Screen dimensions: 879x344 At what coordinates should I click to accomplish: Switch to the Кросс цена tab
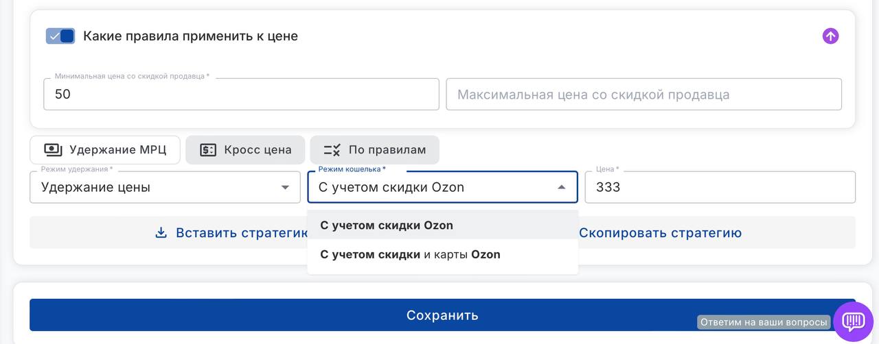point(244,150)
